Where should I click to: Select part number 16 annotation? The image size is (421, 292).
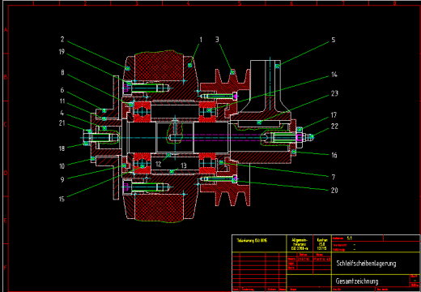[x=334, y=155]
